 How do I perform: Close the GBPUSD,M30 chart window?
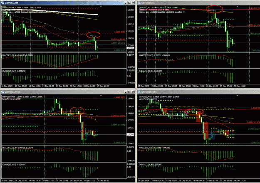(x=132, y=92)
